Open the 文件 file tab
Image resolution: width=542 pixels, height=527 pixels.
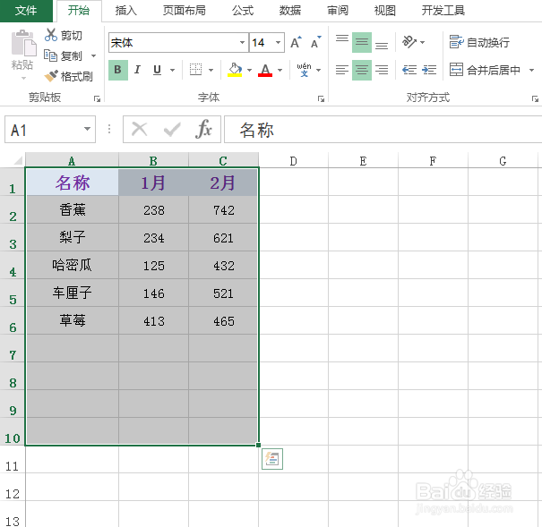point(26,11)
